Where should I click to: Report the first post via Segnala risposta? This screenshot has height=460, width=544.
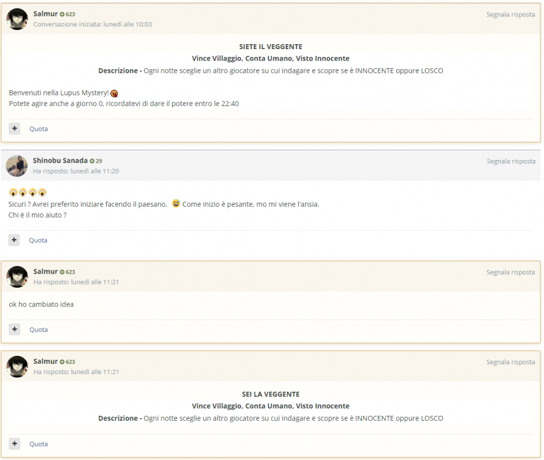(510, 15)
